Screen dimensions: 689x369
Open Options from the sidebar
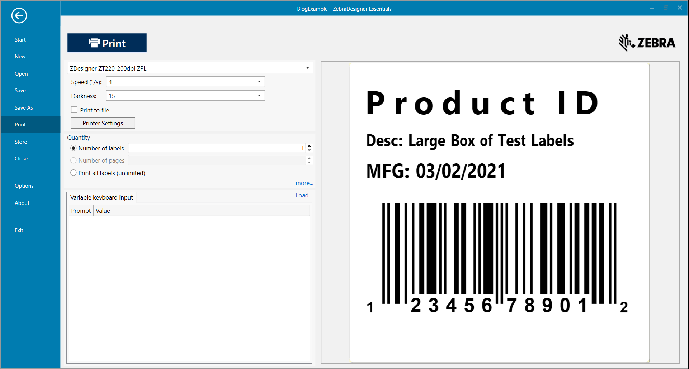click(24, 186)
